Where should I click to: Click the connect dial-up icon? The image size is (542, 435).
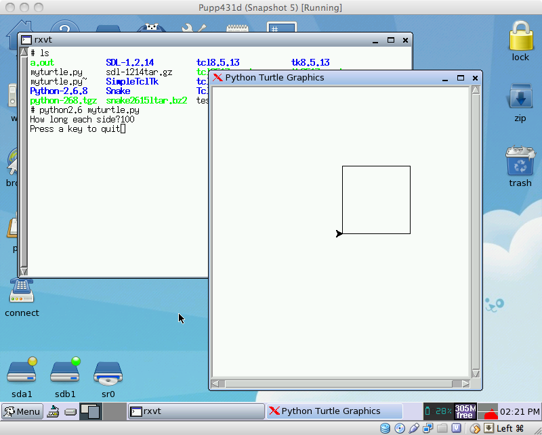point(22,291)
